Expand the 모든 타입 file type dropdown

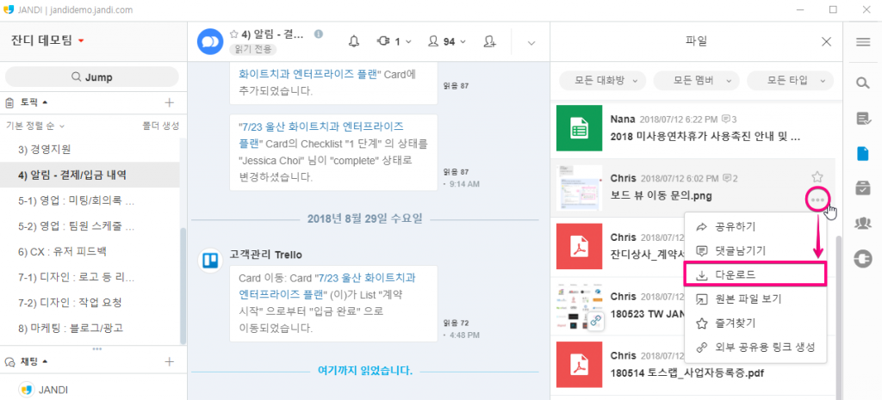pos(789,80)
